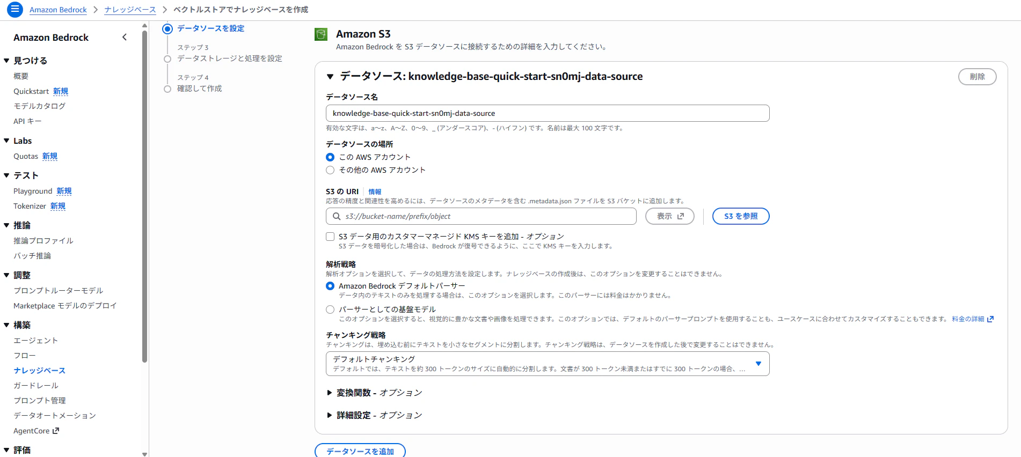Collapse the Amazon Bedrock sidebar arrow

point(125,37)
